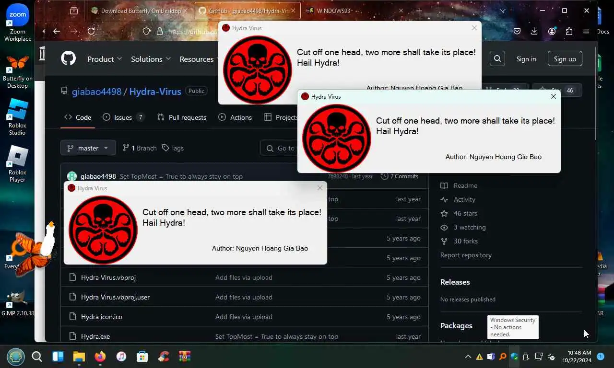This screenshot has height=368, width=614.
Task: Expand the Solutions dropdown on GitHub
Action: point(151,59)
